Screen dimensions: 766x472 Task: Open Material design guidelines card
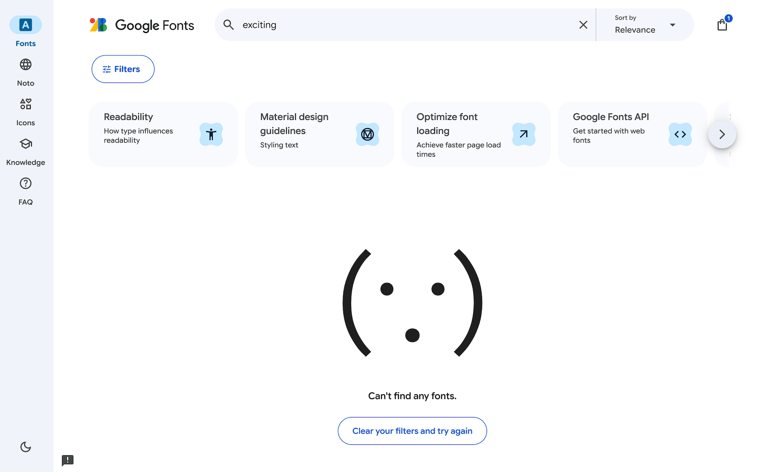point(319,134)
